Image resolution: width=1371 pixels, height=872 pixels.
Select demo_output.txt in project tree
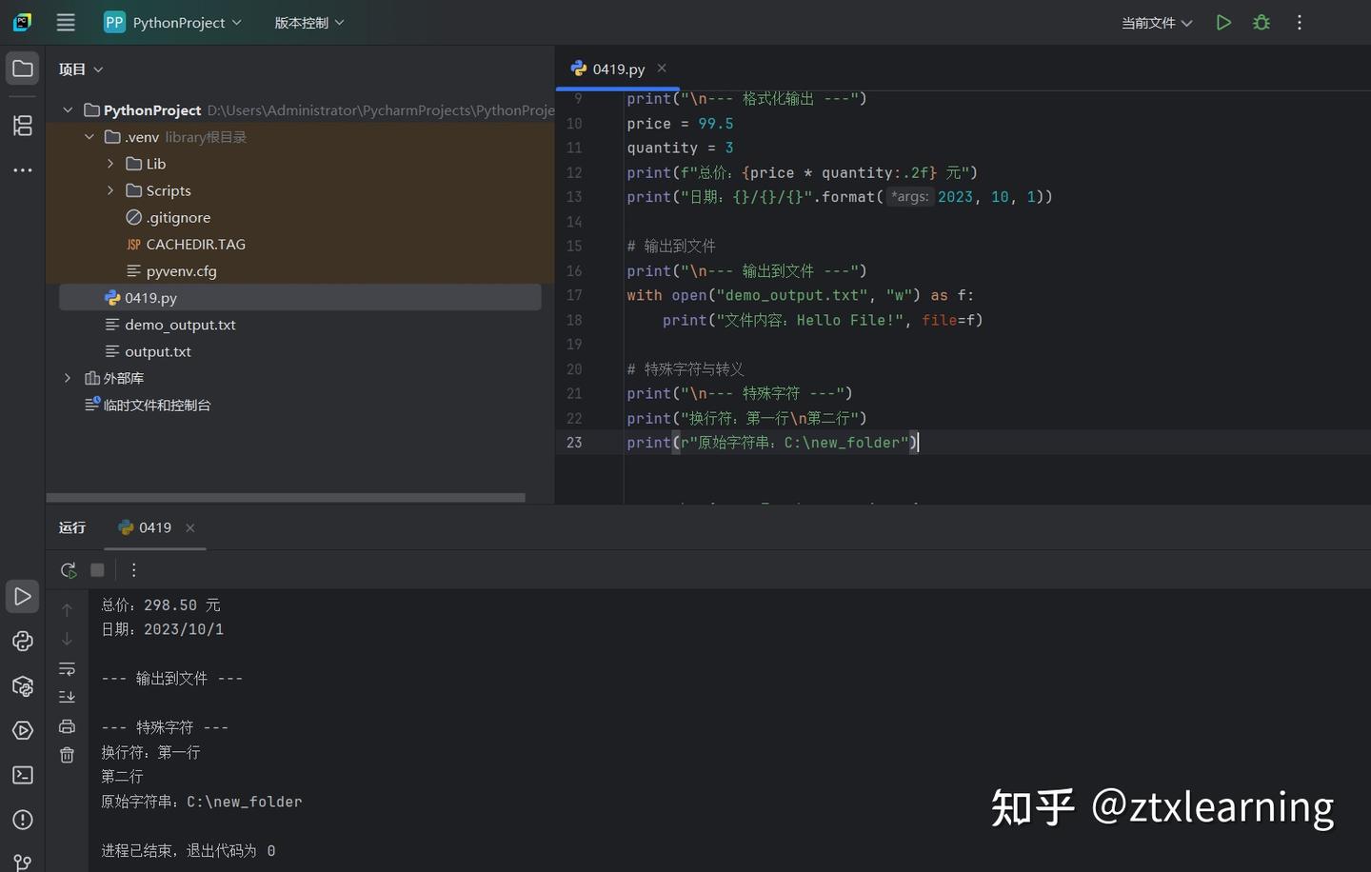180,325
